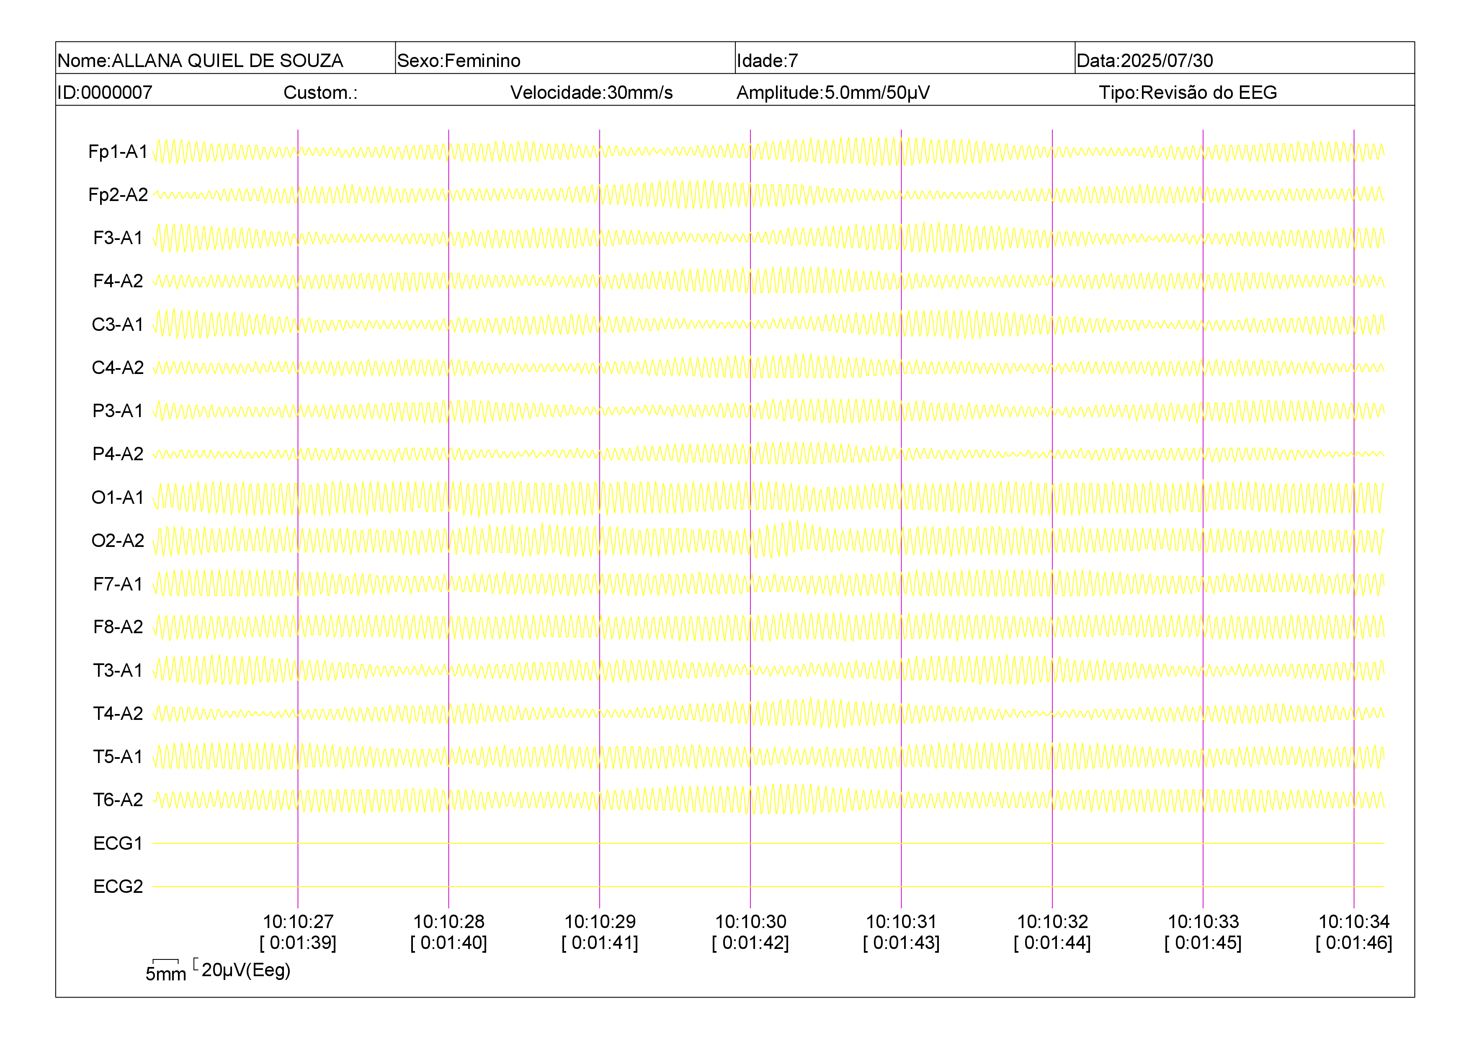Click the P4-A2 channel label
The width and height of the screenshot is (1469, 1039).
point(119,454)
